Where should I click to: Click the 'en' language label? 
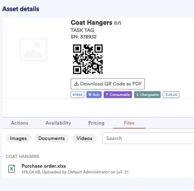(118, 23)
